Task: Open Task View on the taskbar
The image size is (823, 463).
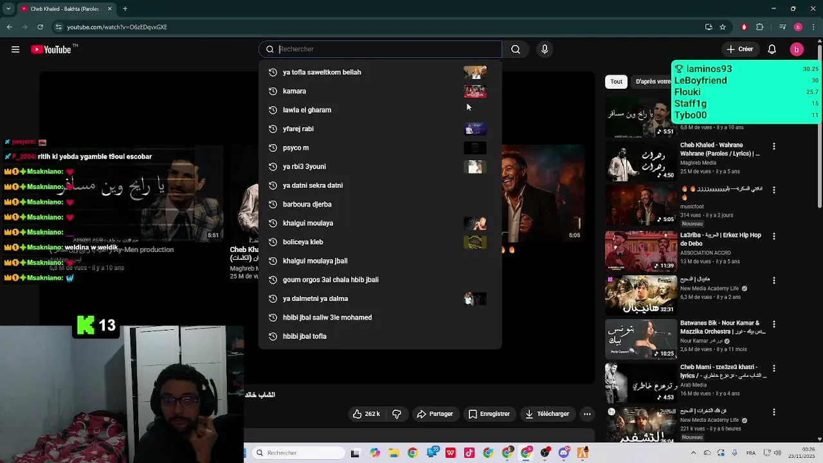Action: (355, 453)
